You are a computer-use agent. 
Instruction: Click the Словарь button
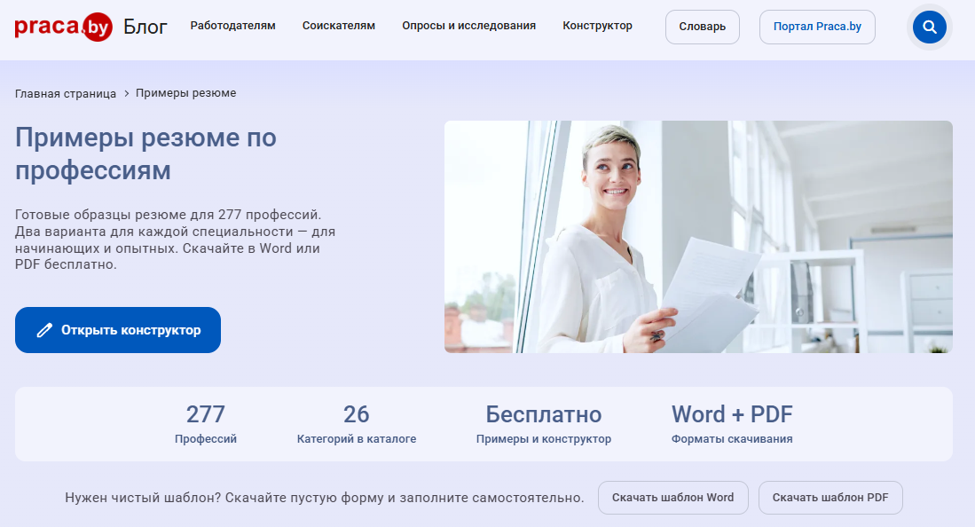coord(702,27)
